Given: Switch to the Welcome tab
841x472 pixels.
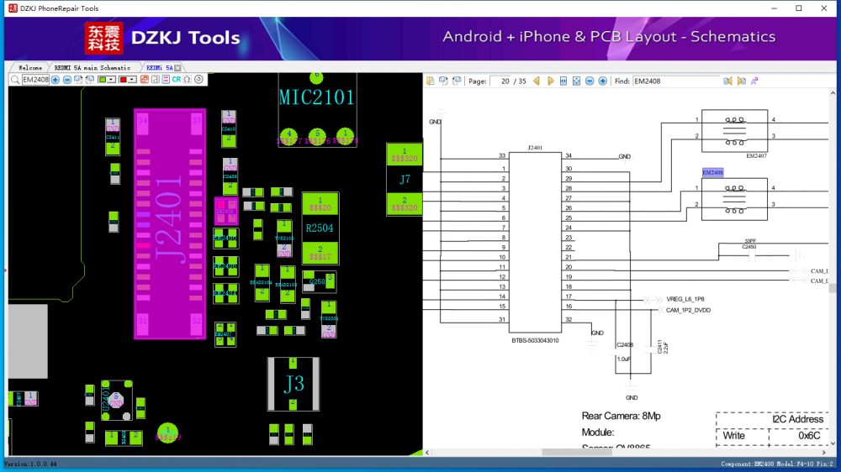Looking at the screenshot, I should pyautogui.click(x=30, y=68).
